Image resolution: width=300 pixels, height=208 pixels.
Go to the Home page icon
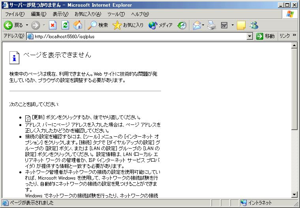tap(78, 25)
